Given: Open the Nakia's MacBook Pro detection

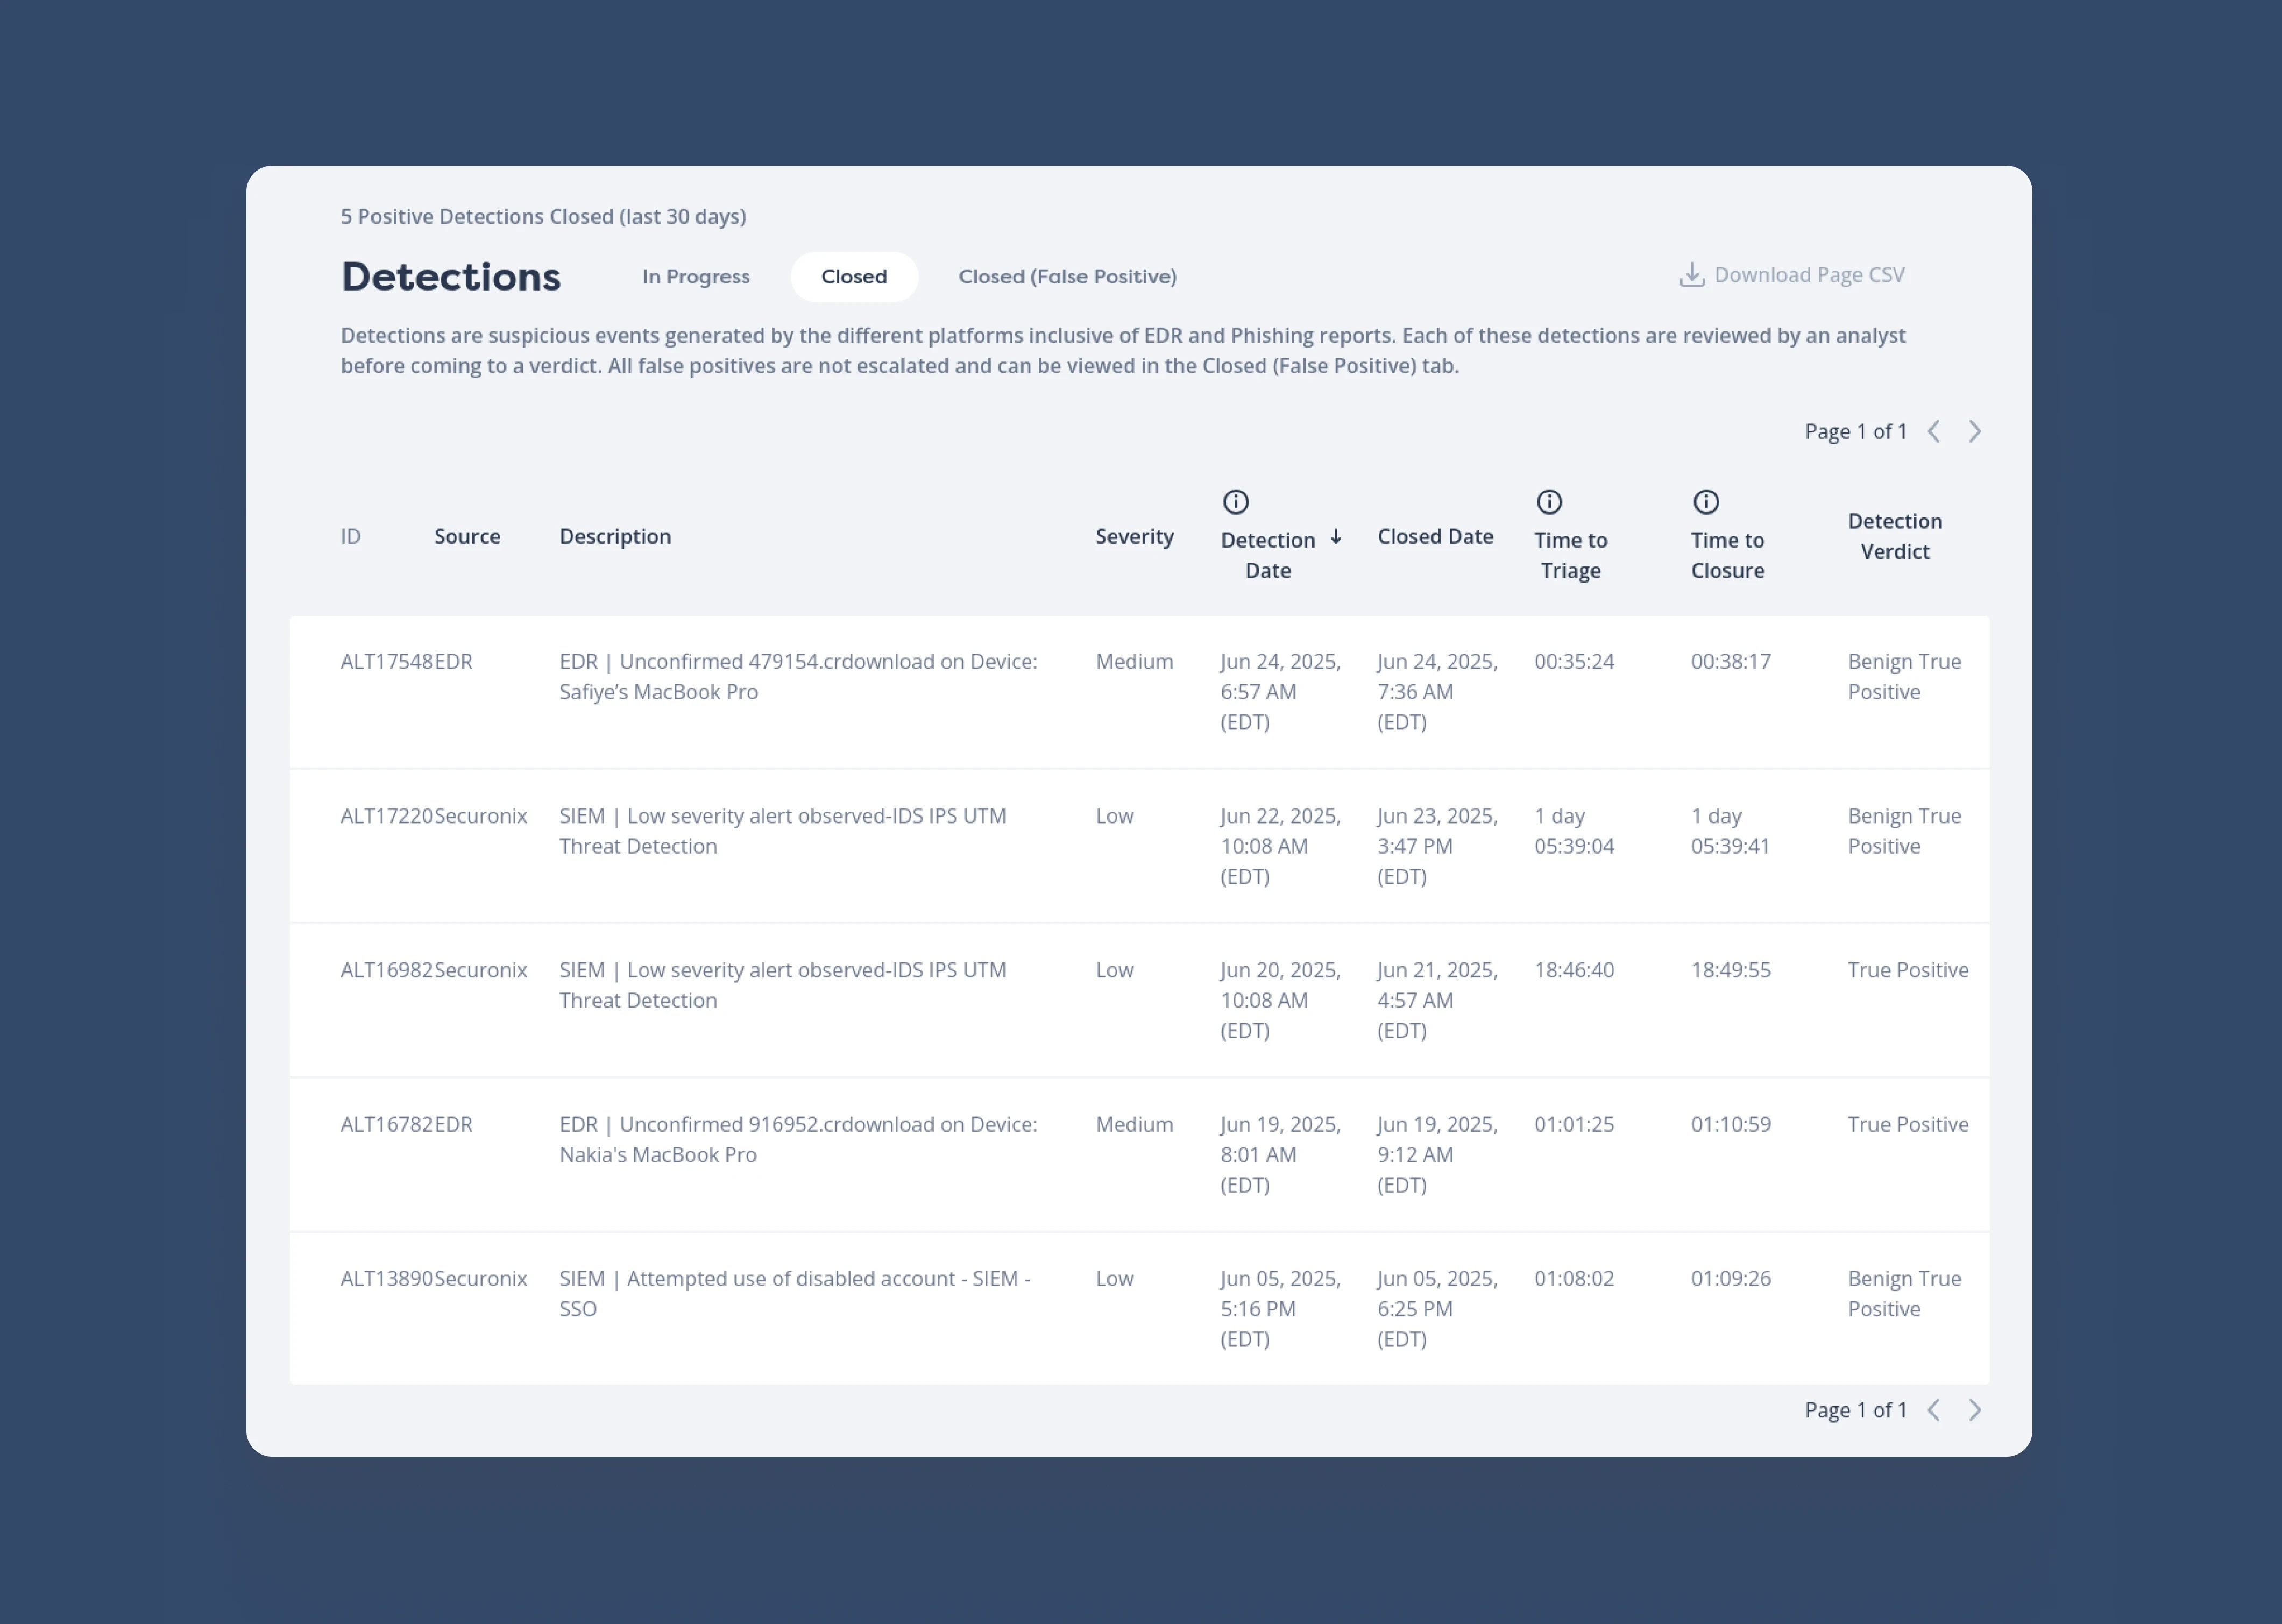Looking at the screenshot, I should (x=797, y=1139).
